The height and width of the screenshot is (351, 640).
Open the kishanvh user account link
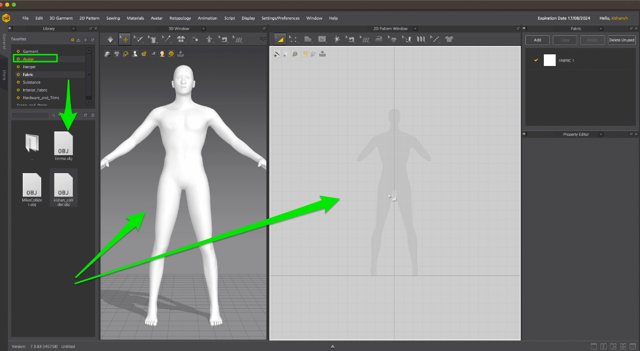(x=620, y=18)
